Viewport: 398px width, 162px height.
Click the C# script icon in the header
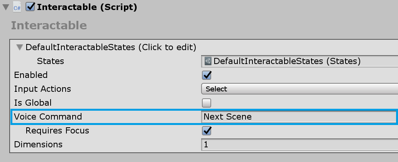coord(17,7)
